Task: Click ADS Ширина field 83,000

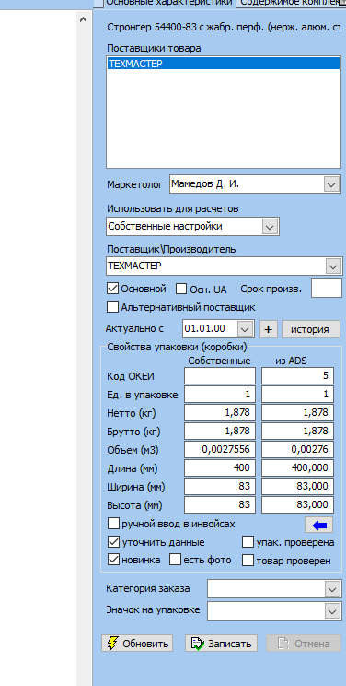Action: pyautogui.click(x=297, y=486)
